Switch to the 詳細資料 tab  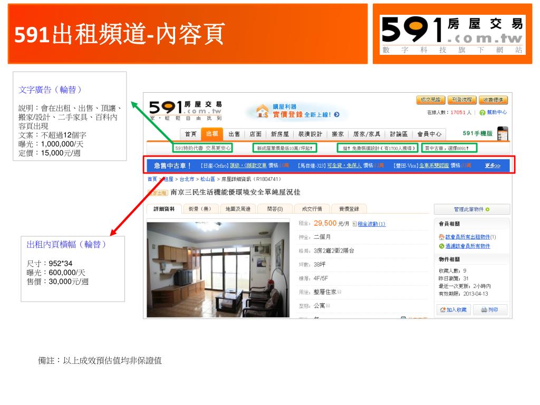(164, 209)
